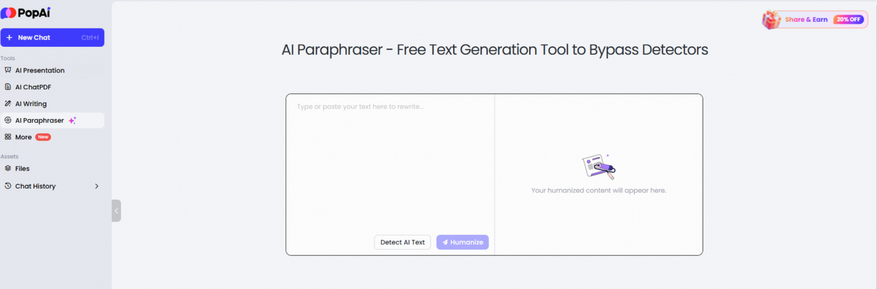
Task: Click the AI Writing pen icon
Action: pyautogui.click(x=8, y=103)
